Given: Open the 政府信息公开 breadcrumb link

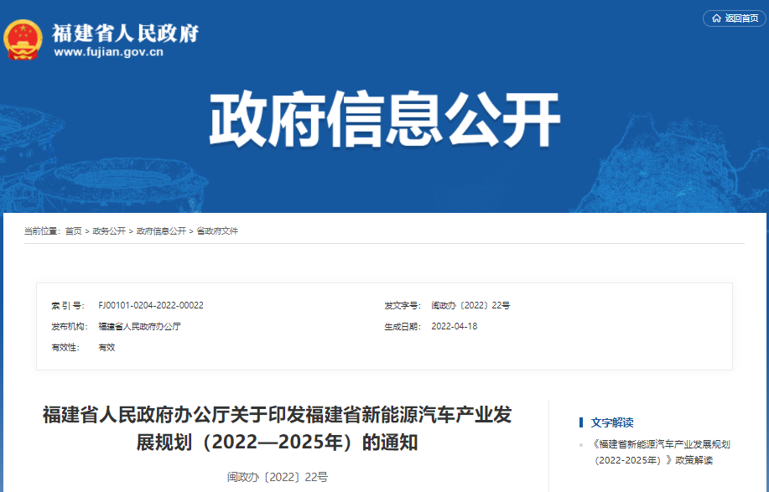Looking at the screenshot, I should [x=159, y=230].
